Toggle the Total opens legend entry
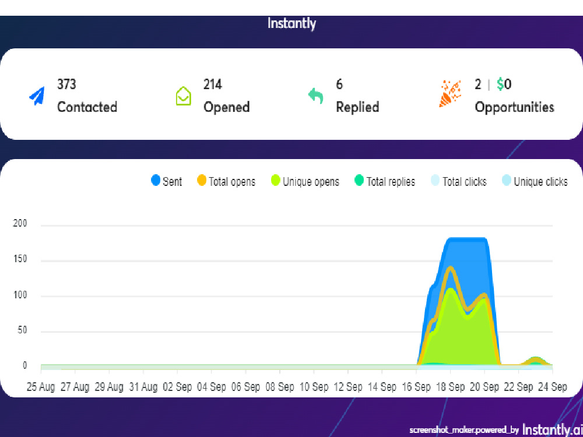The width and height of the screenshot is (583, 437). tap(226, 181)
